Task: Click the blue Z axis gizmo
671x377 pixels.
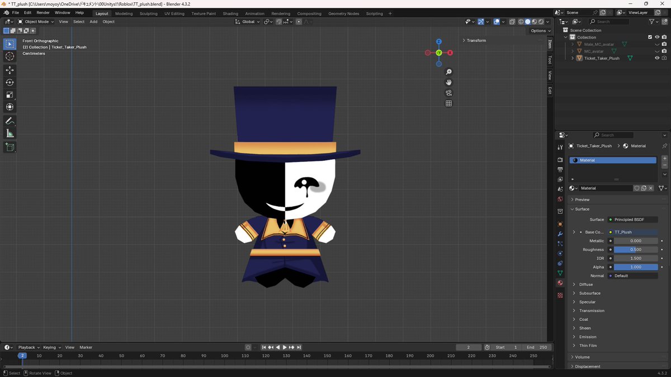Action: click(x=439, y=41)
